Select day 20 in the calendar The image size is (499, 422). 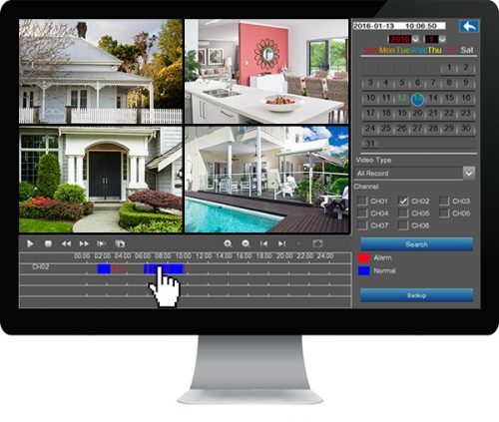click(x=417, y=113)
